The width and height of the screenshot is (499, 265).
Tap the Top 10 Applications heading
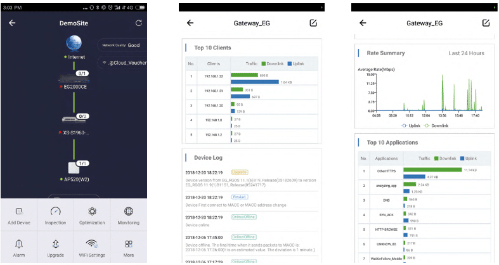(x=392, y=143)
